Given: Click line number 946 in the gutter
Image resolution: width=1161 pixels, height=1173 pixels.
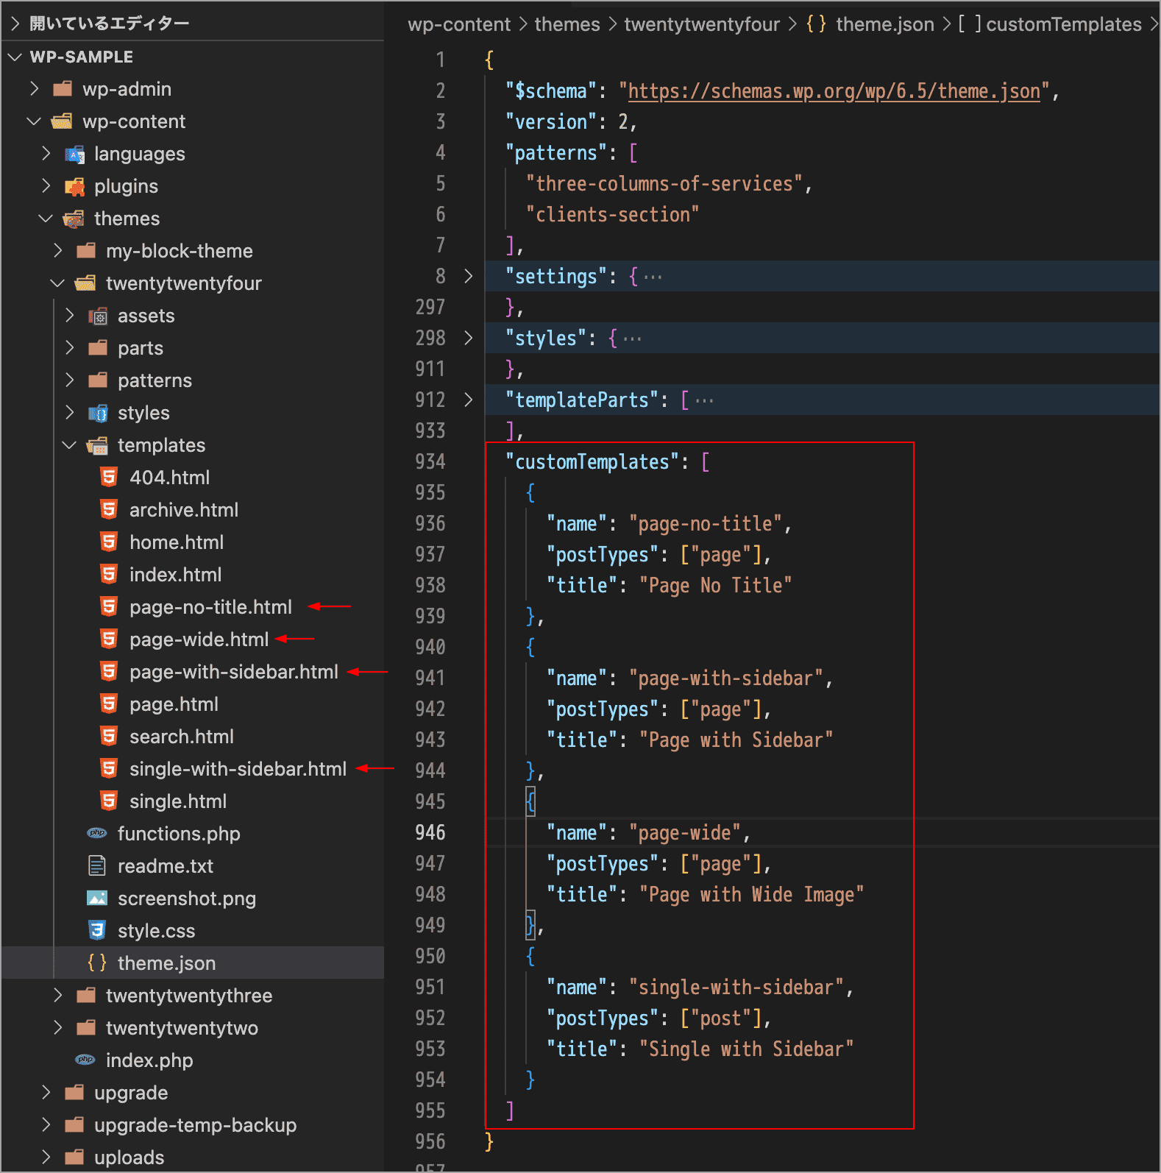Looking at the screenshot, I should pyautogui.click(x=430, y=832).
